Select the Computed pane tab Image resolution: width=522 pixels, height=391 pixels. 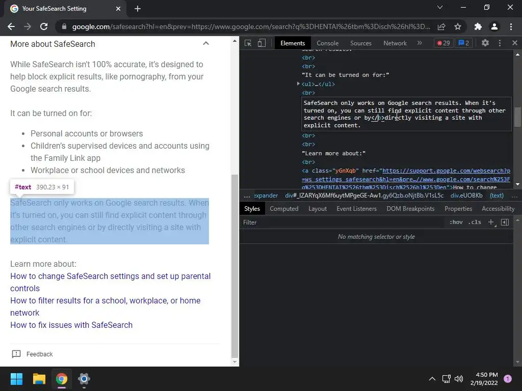click(284, 209)
